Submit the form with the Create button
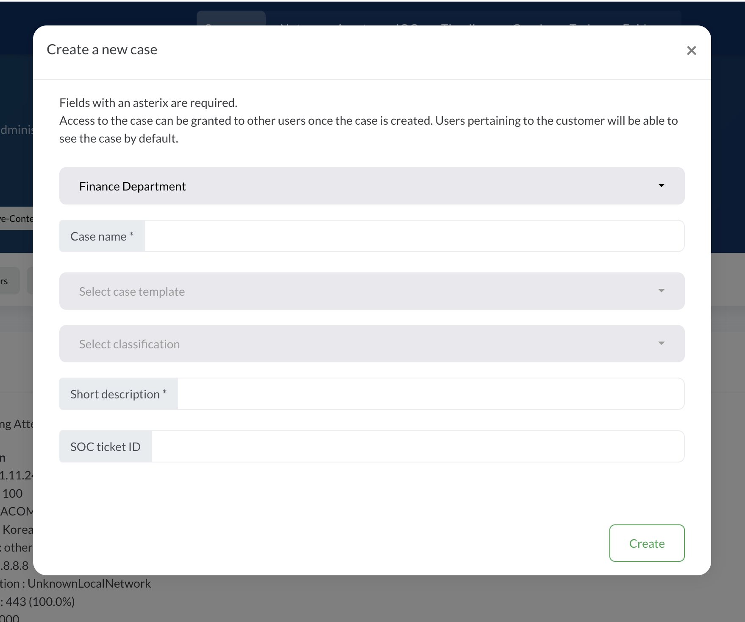 (x=647, y=543)
